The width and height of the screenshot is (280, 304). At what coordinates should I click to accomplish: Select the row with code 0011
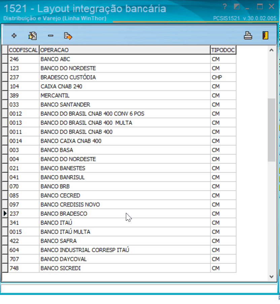click(x=119, y=132)
